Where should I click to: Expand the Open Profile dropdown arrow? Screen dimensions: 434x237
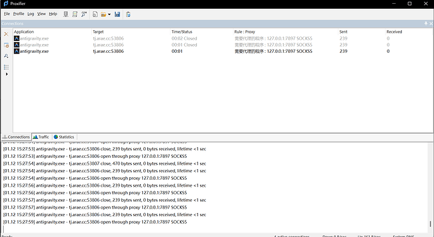tap(109, 14)
